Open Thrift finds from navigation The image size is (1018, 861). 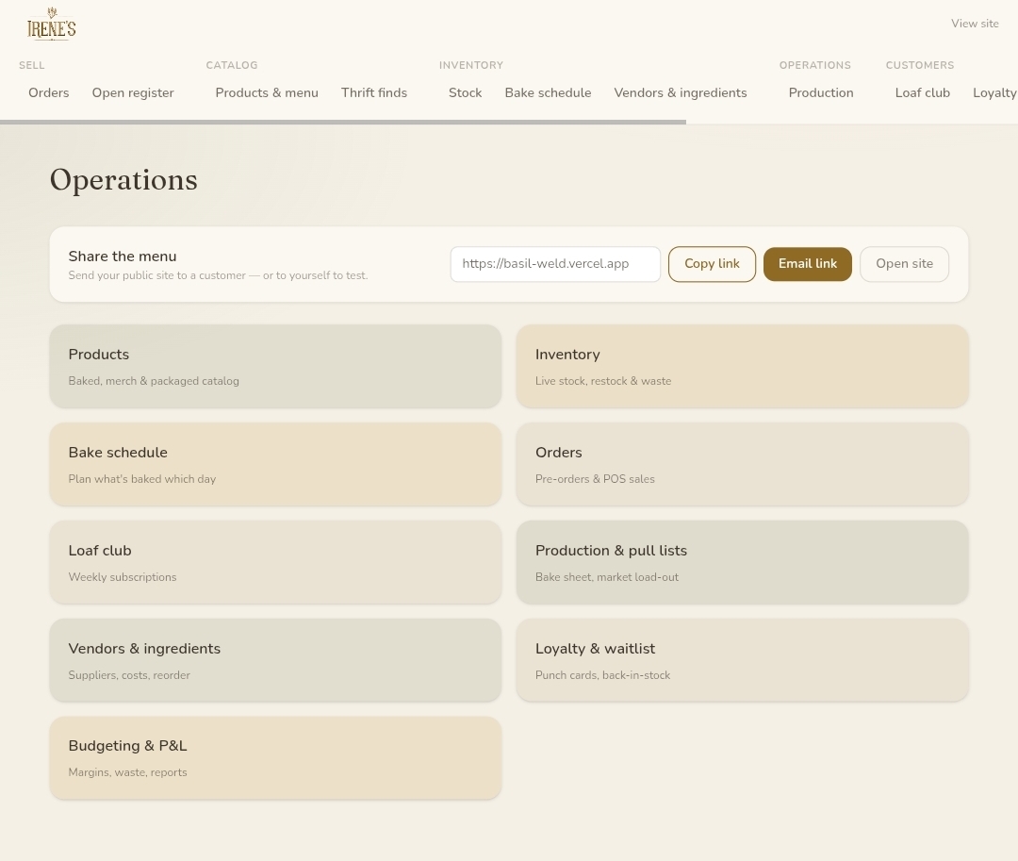(374, 92)
